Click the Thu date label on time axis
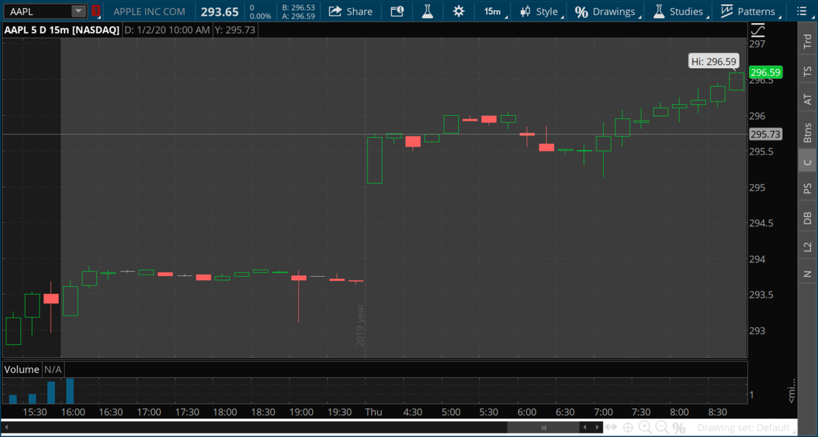The height and width of the screenshot is (437, 818). [x=374, y=412]
